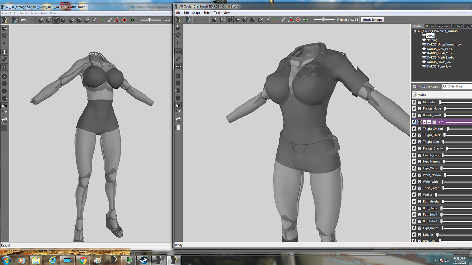Click edit pencil for Thighs_Thick slider
This screenshot has height=265, width=472.
414,135
